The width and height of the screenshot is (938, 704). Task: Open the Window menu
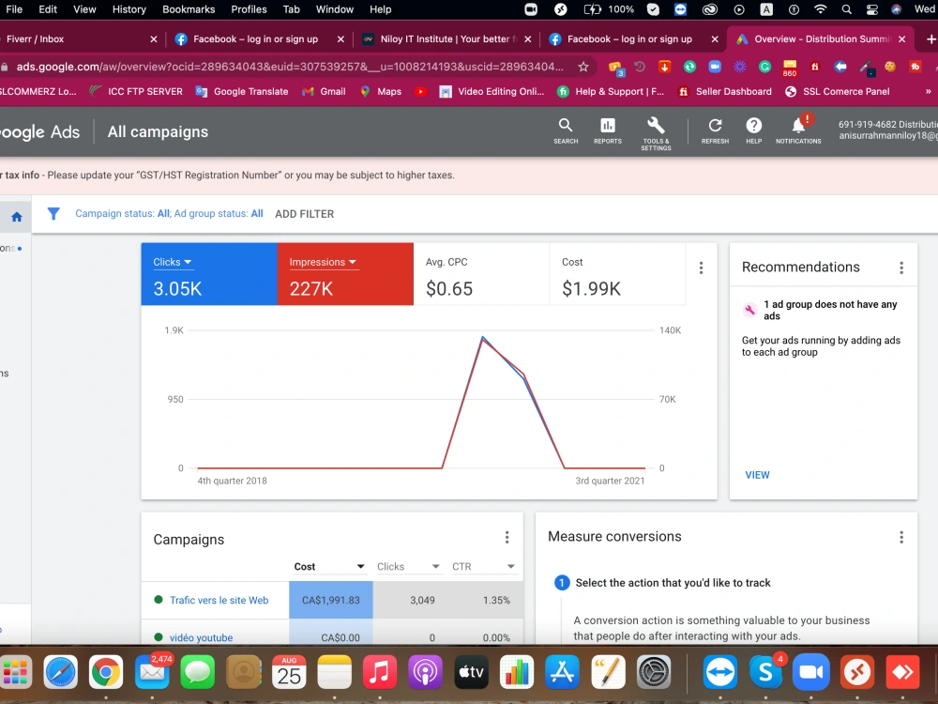335,9
